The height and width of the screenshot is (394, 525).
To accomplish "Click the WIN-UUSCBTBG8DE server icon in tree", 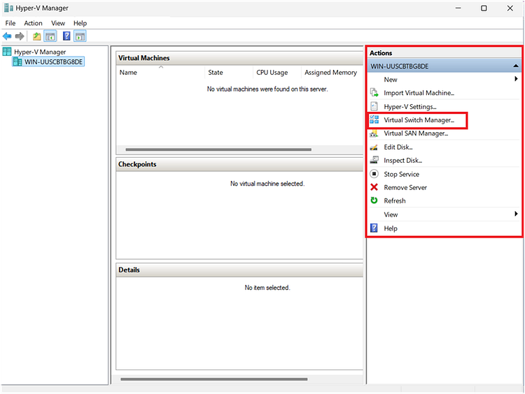I will [x=17, y=61].
